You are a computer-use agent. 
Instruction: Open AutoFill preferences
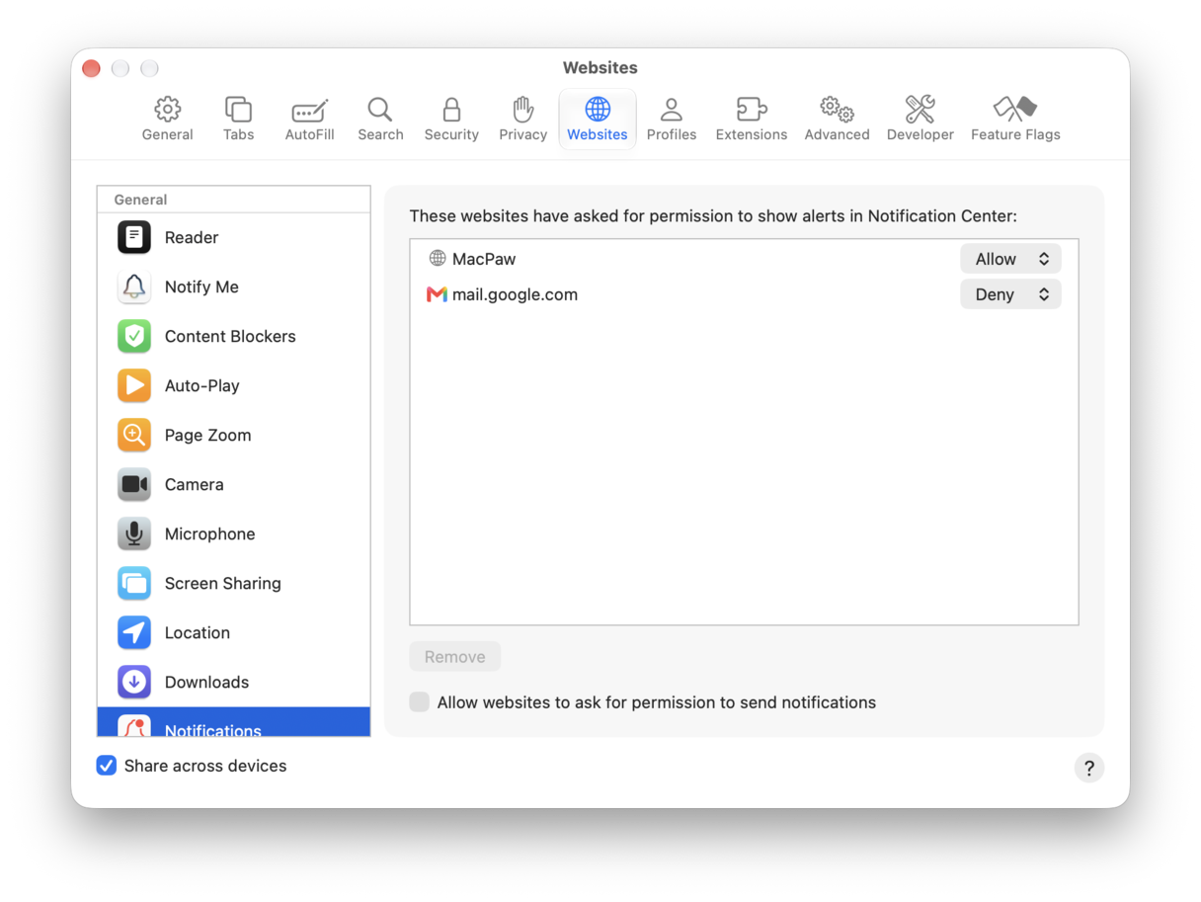[309, 120]
